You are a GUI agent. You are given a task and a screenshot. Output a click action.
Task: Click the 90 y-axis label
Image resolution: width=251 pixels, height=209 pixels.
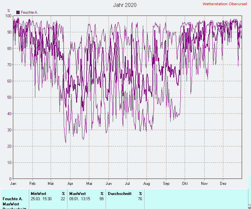[x=9, y=32]
